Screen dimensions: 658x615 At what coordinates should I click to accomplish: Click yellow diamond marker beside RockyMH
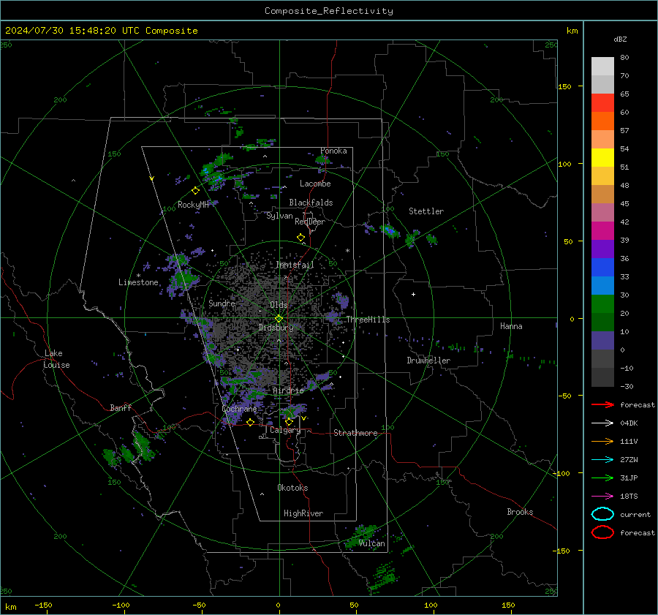click(x=195, y=191)
